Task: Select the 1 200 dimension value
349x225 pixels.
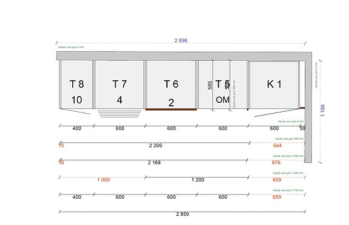Action: coord(198,180)
